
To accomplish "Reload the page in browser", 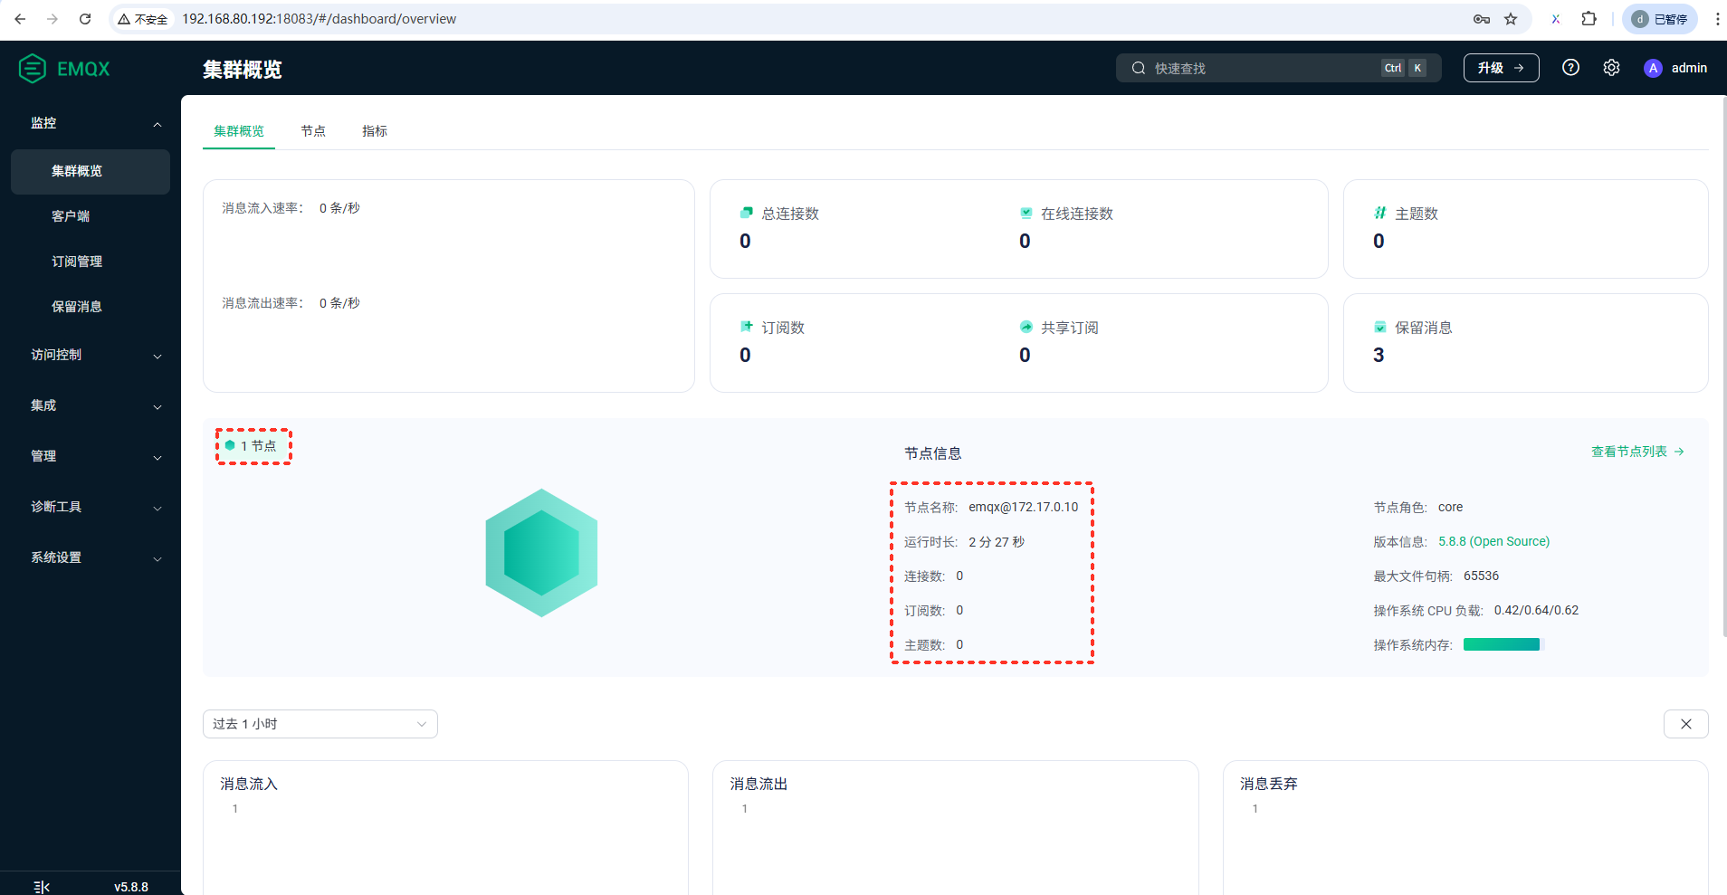I will 85,19.
